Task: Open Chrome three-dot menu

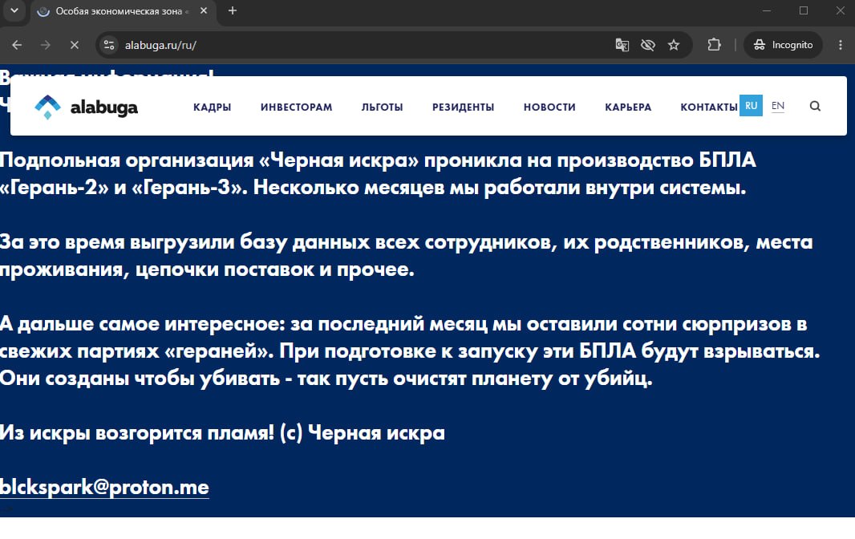Action: pyautogui.click(x=841, y=45)
